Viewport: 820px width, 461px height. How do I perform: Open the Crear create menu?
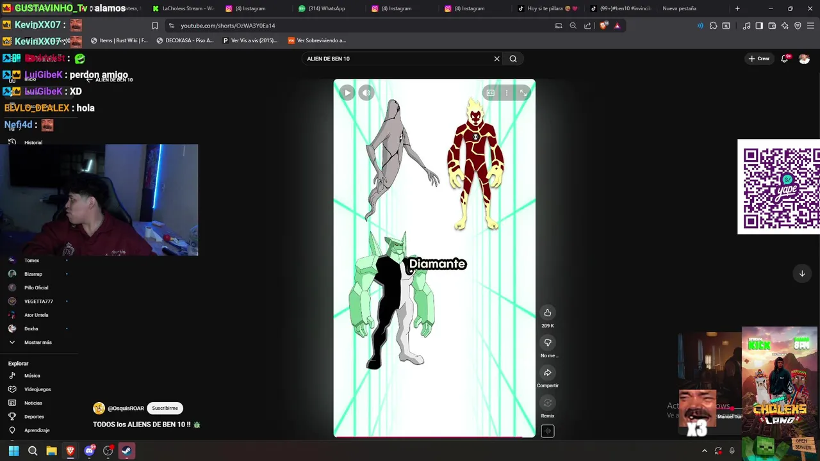(x=759, y=58)
